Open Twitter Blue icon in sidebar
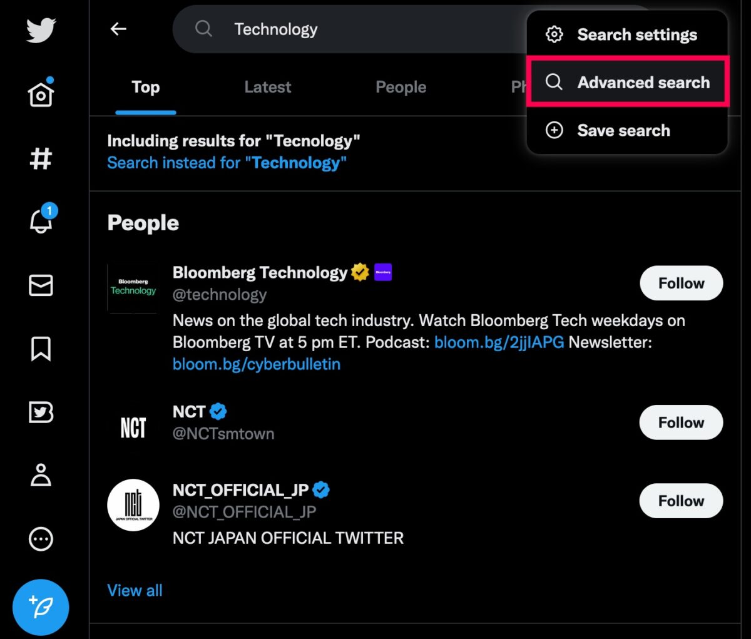This screenshot has width=751, height=639. coord(41,412)
